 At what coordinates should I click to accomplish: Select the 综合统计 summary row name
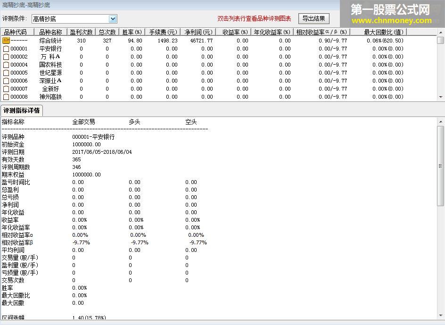(50, 41)
